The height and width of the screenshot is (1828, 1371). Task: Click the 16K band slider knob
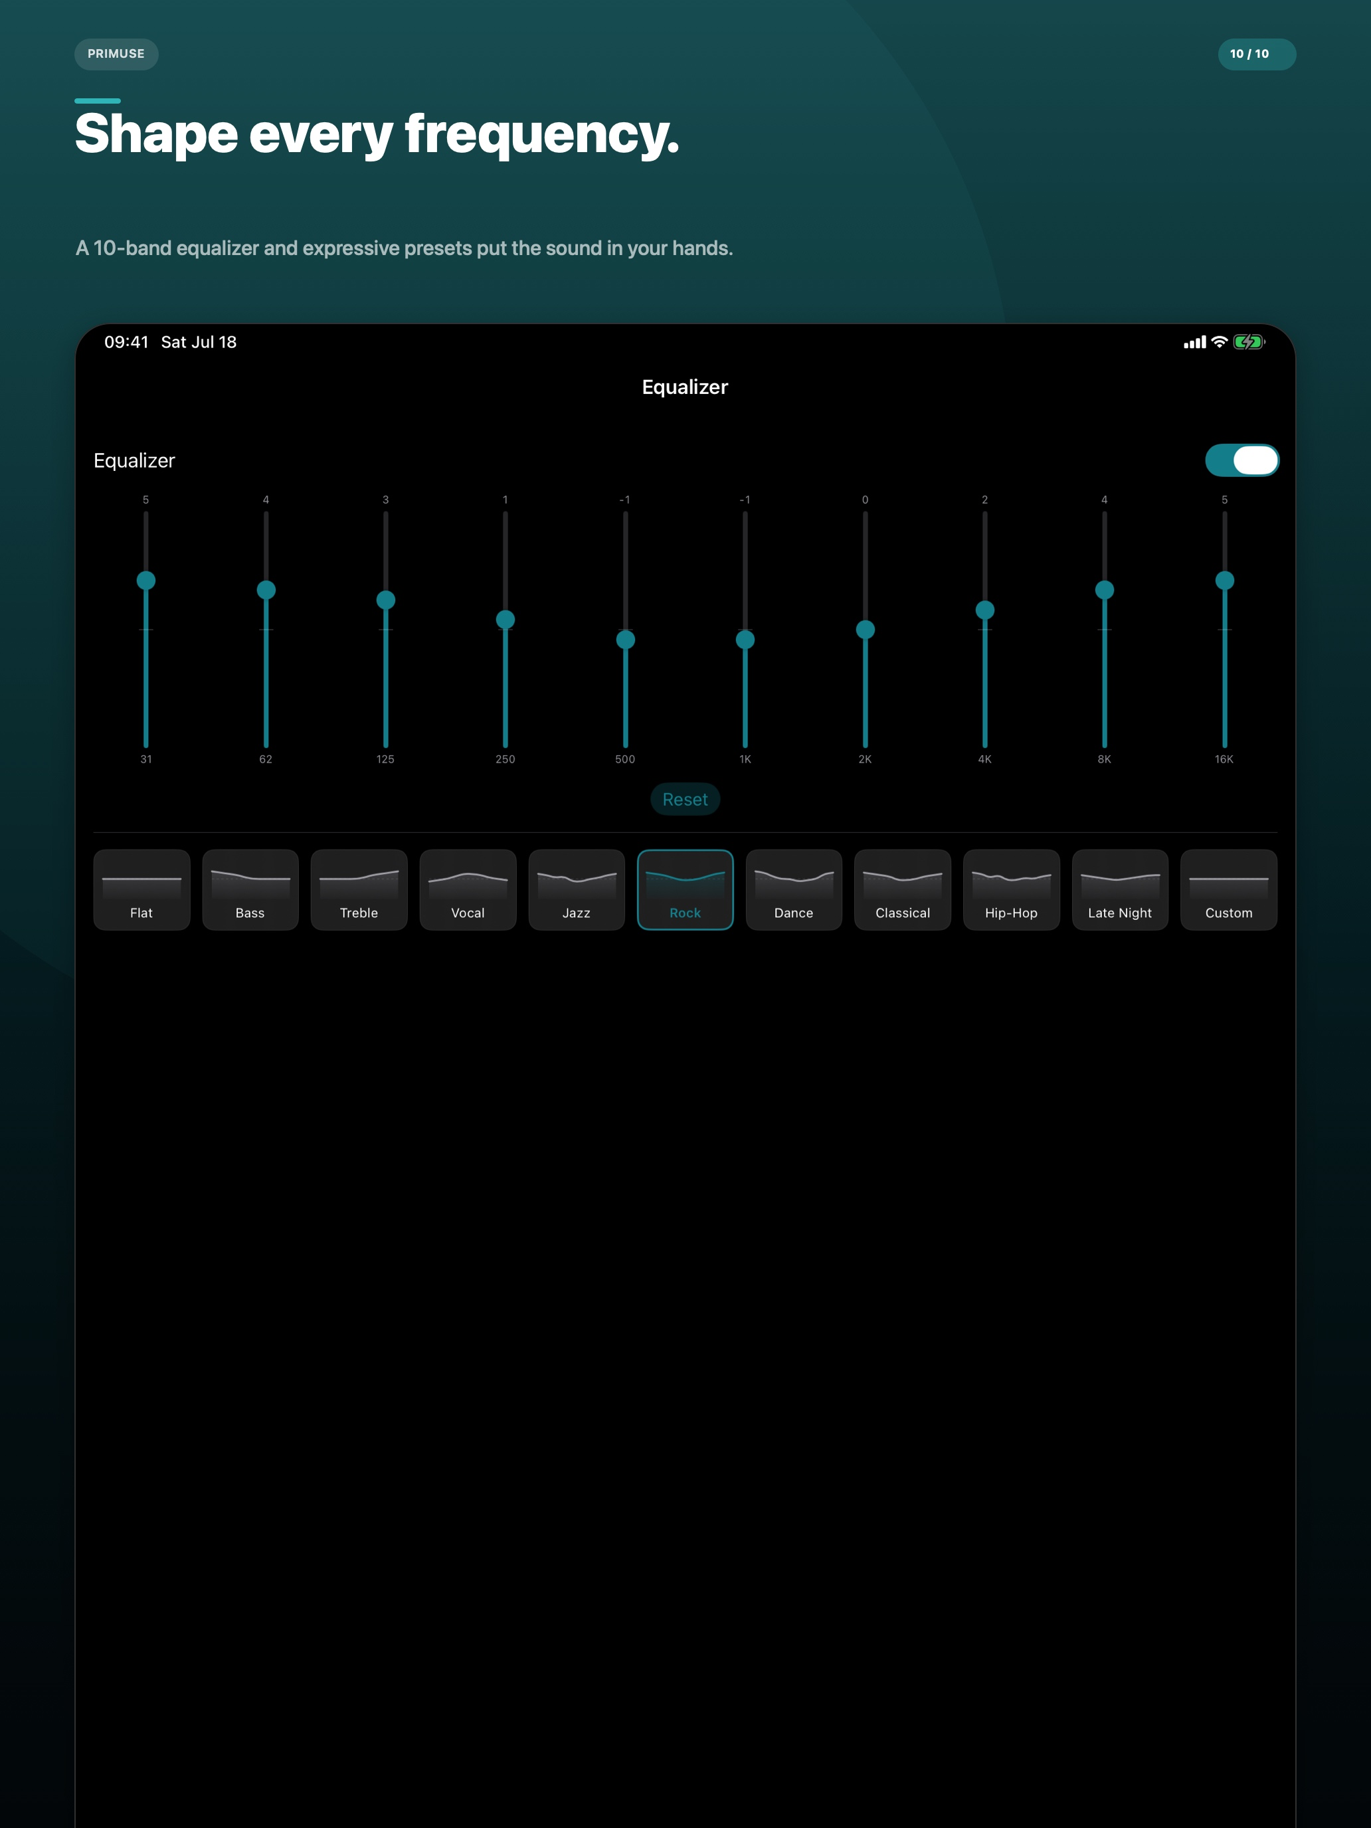tap(1225, 580)
